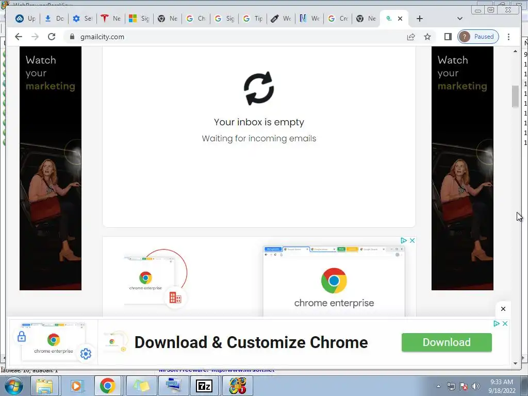Open a new tab with the plus button
This screenshot has width=528, height=396.
pos(420,19)
